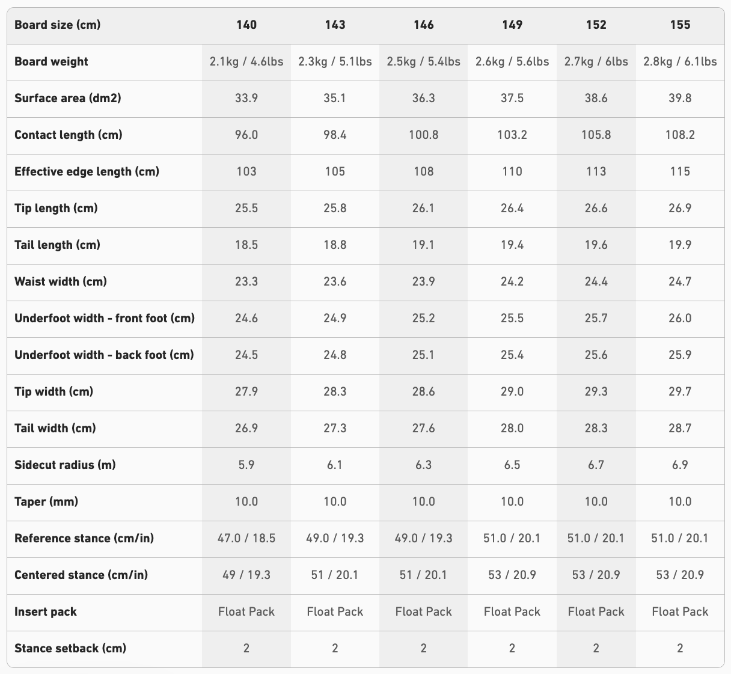Select the 6.9 sidecut radius value

coord(680,465)
